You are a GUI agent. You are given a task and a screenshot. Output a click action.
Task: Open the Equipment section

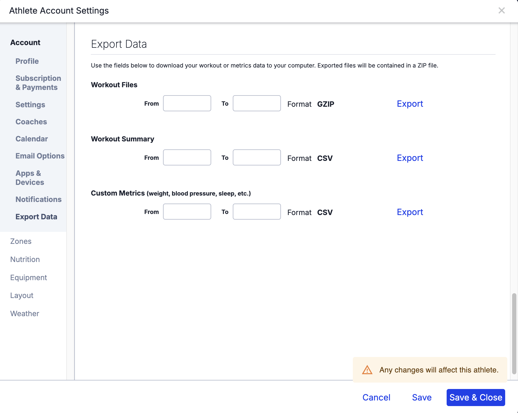coord(29,277)
